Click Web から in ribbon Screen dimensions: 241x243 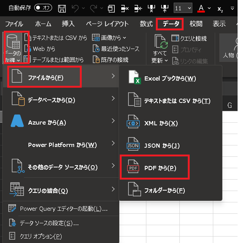[40, 49]
